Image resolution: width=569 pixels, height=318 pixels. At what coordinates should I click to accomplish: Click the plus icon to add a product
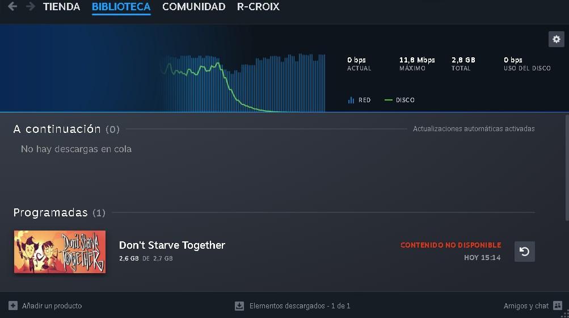13,306
